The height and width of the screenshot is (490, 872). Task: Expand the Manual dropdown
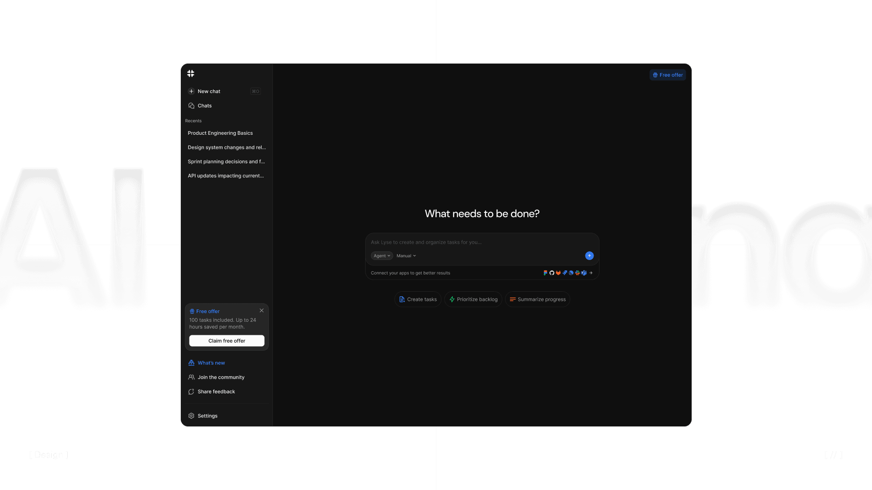tap(406, 255)
